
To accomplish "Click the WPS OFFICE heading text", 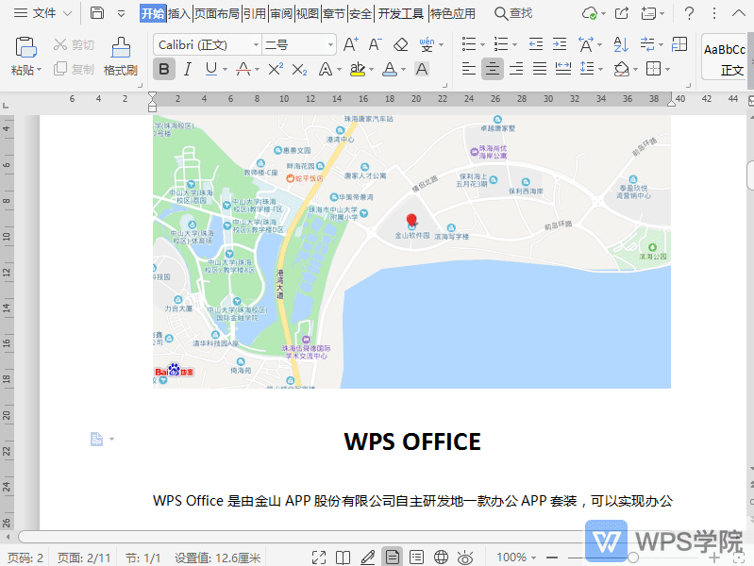I will coord(412,441).
